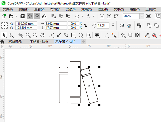Select the Pick tool arrow
Image resolution: width=161 pixels, height=122 pixels.
[4, 35]
